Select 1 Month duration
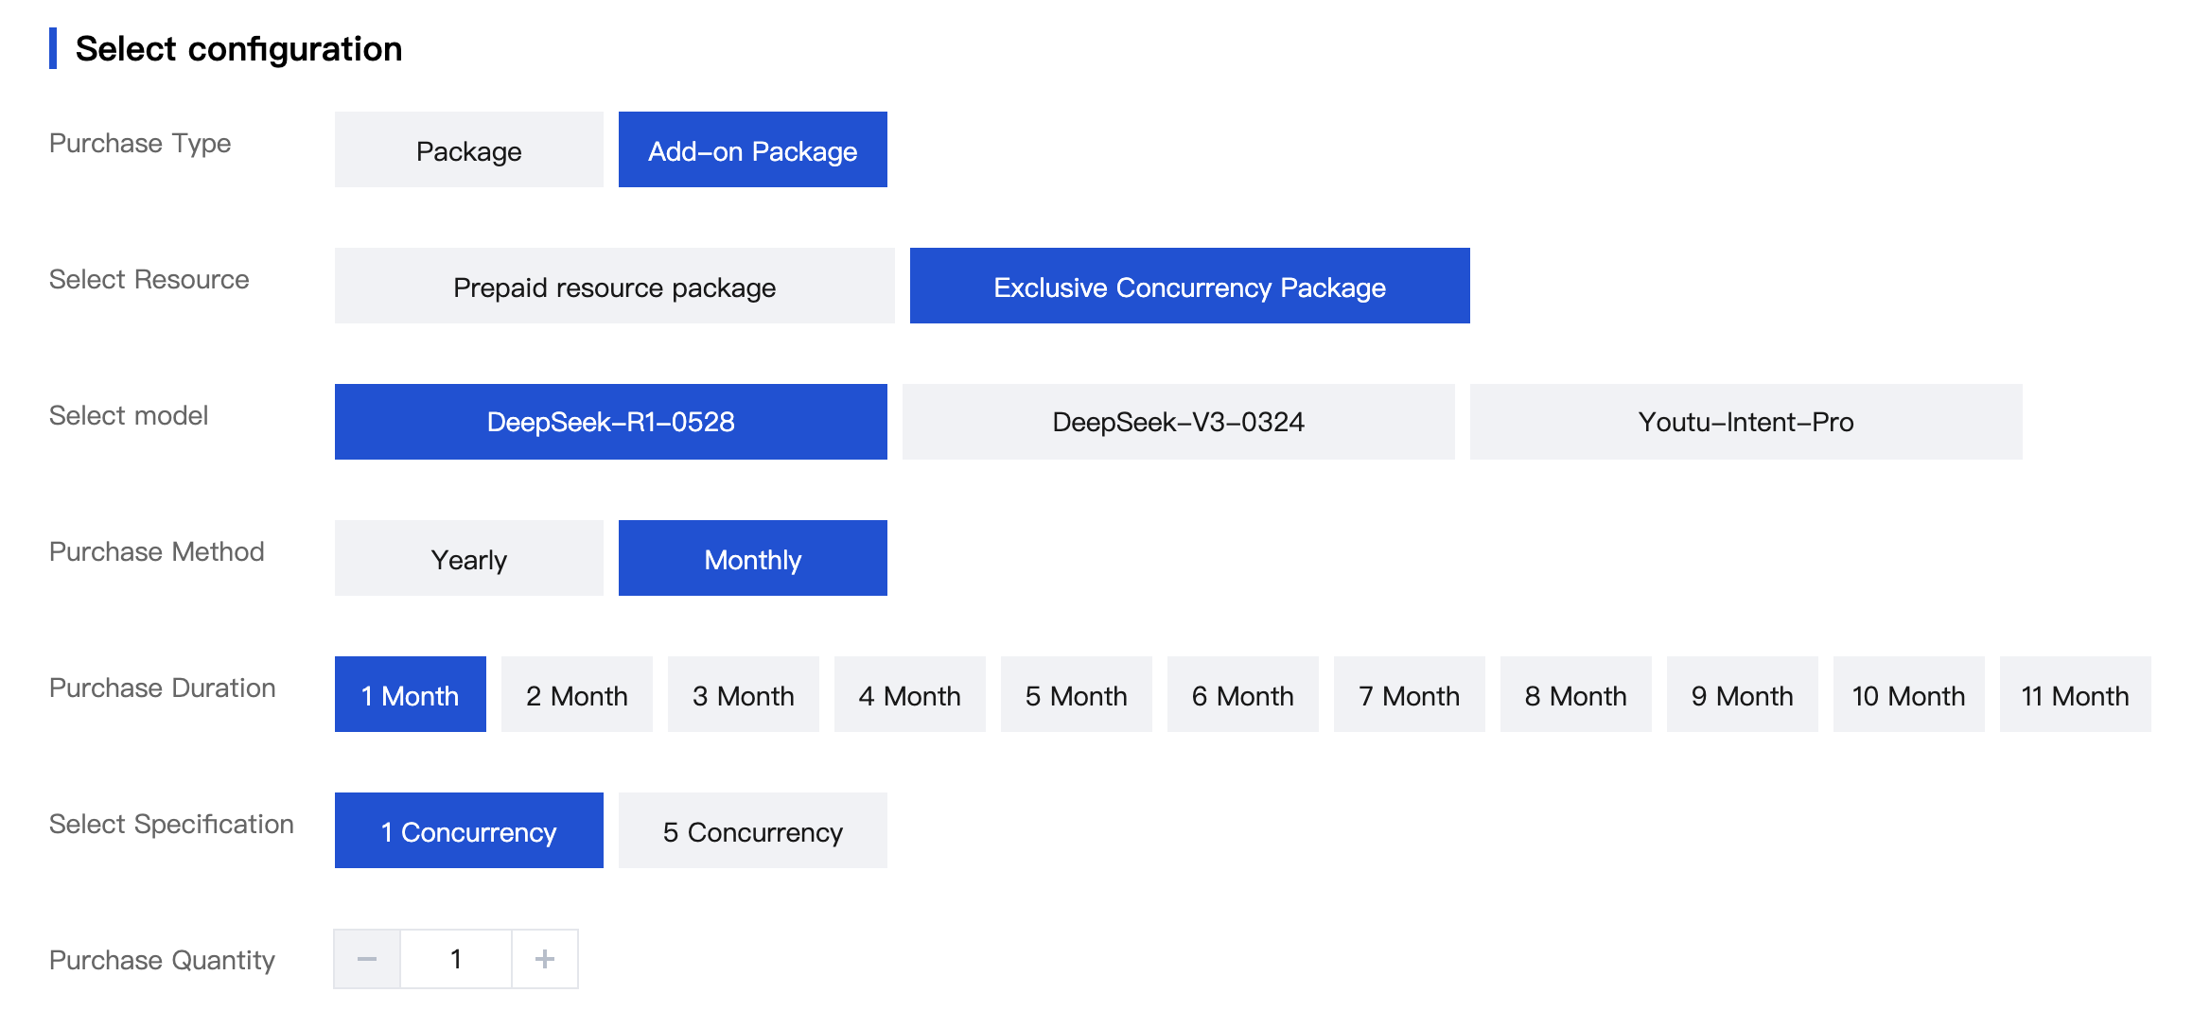Viewport: 2193px width, 1010px height. (410, 694)
